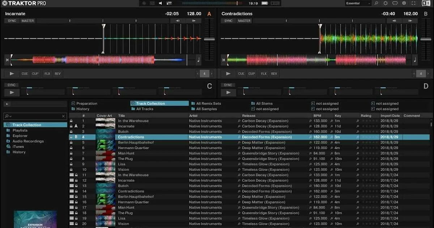This screenshot has width=434, height=228.
Task: Click search icon beside Carbon Decay in row 1
Action: pos(239,121)
